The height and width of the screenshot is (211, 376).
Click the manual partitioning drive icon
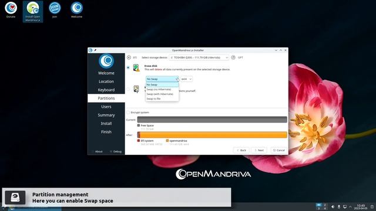tap(136, 89)
